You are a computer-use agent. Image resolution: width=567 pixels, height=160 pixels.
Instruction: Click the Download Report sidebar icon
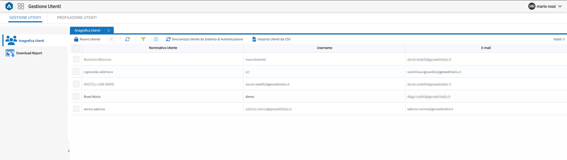click(10, 53)
